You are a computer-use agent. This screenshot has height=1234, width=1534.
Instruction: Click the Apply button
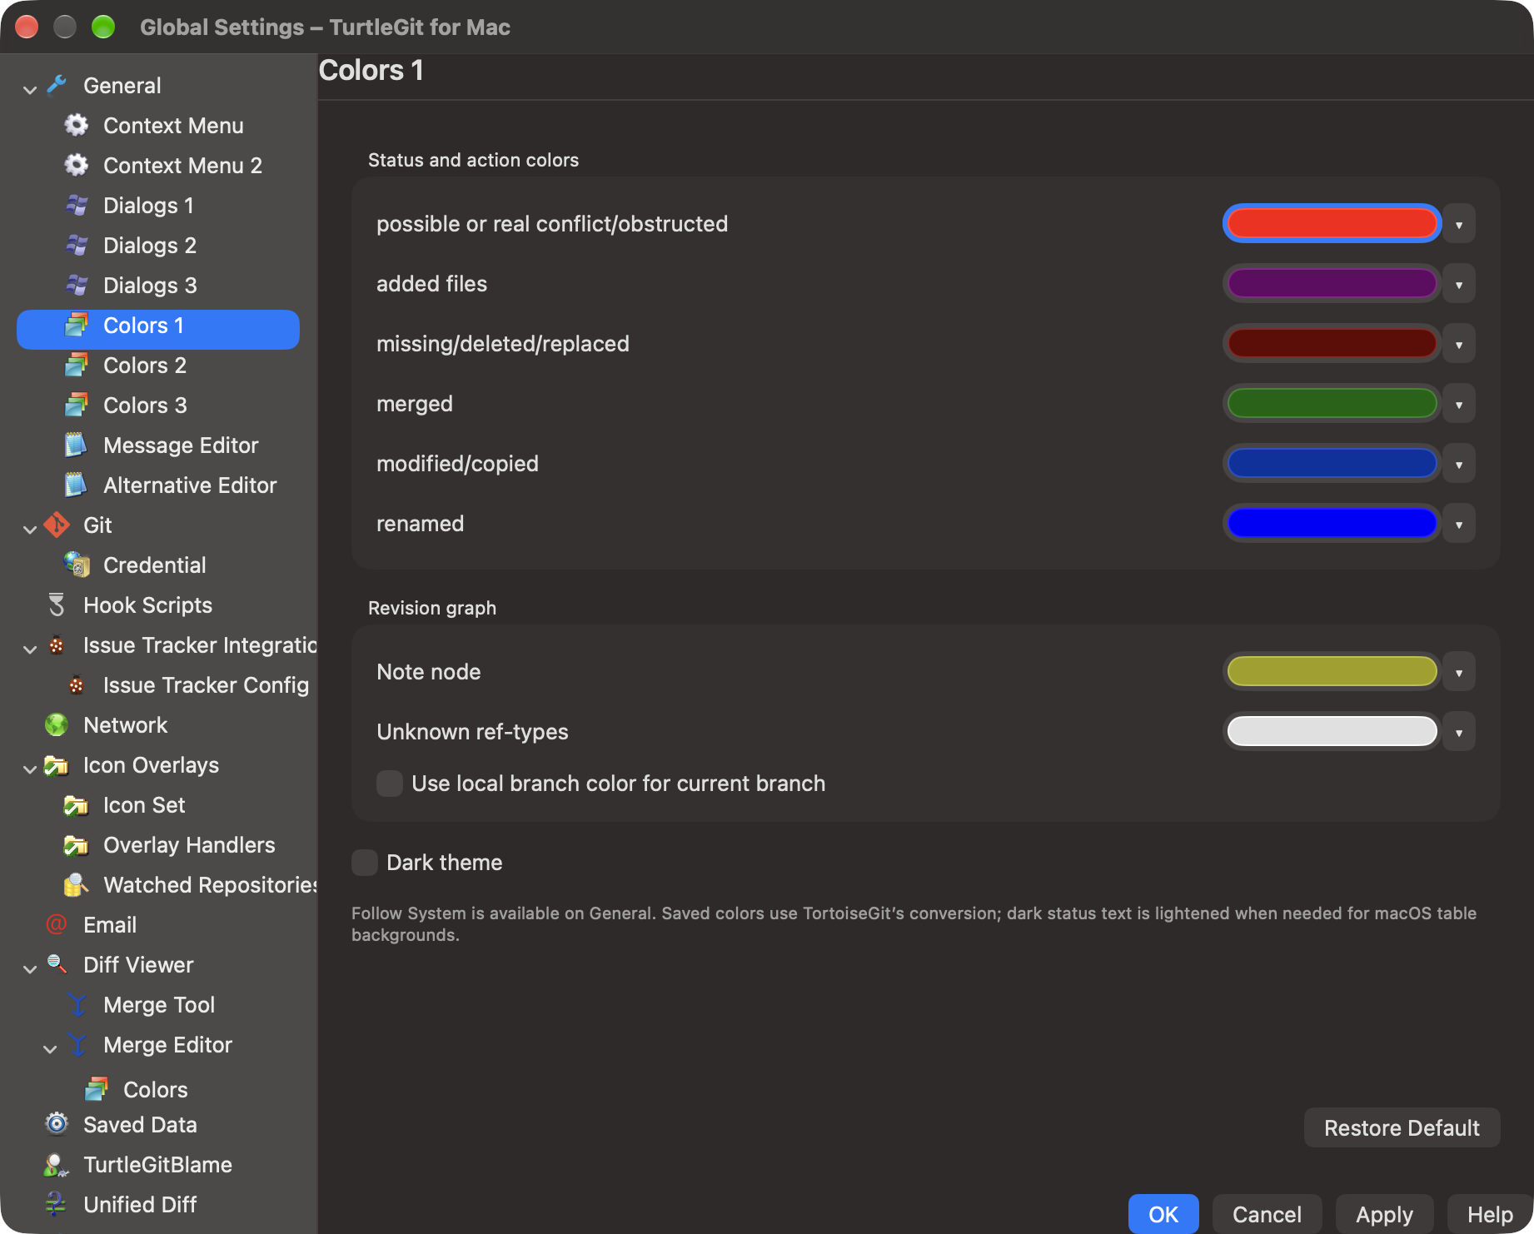(1384, 1214)
